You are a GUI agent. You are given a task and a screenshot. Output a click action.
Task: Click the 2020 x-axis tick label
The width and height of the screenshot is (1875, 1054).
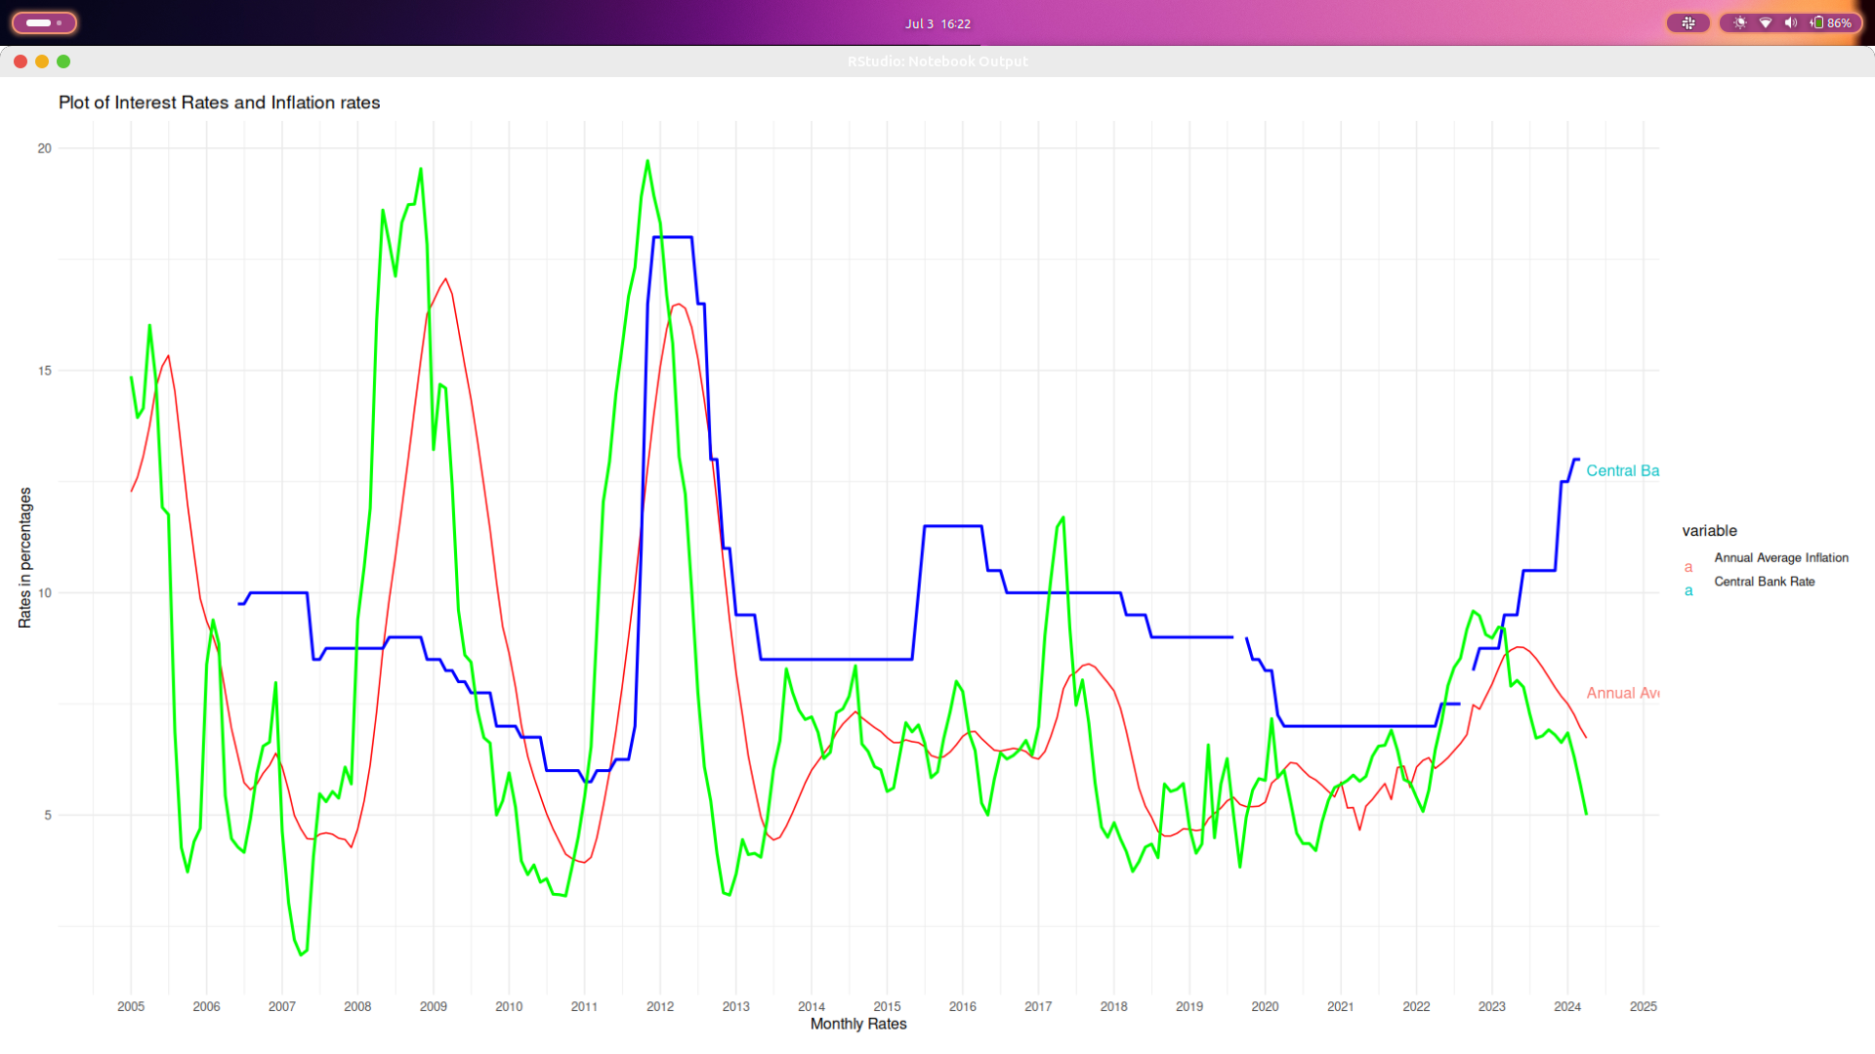[x=1265, y=1006]
